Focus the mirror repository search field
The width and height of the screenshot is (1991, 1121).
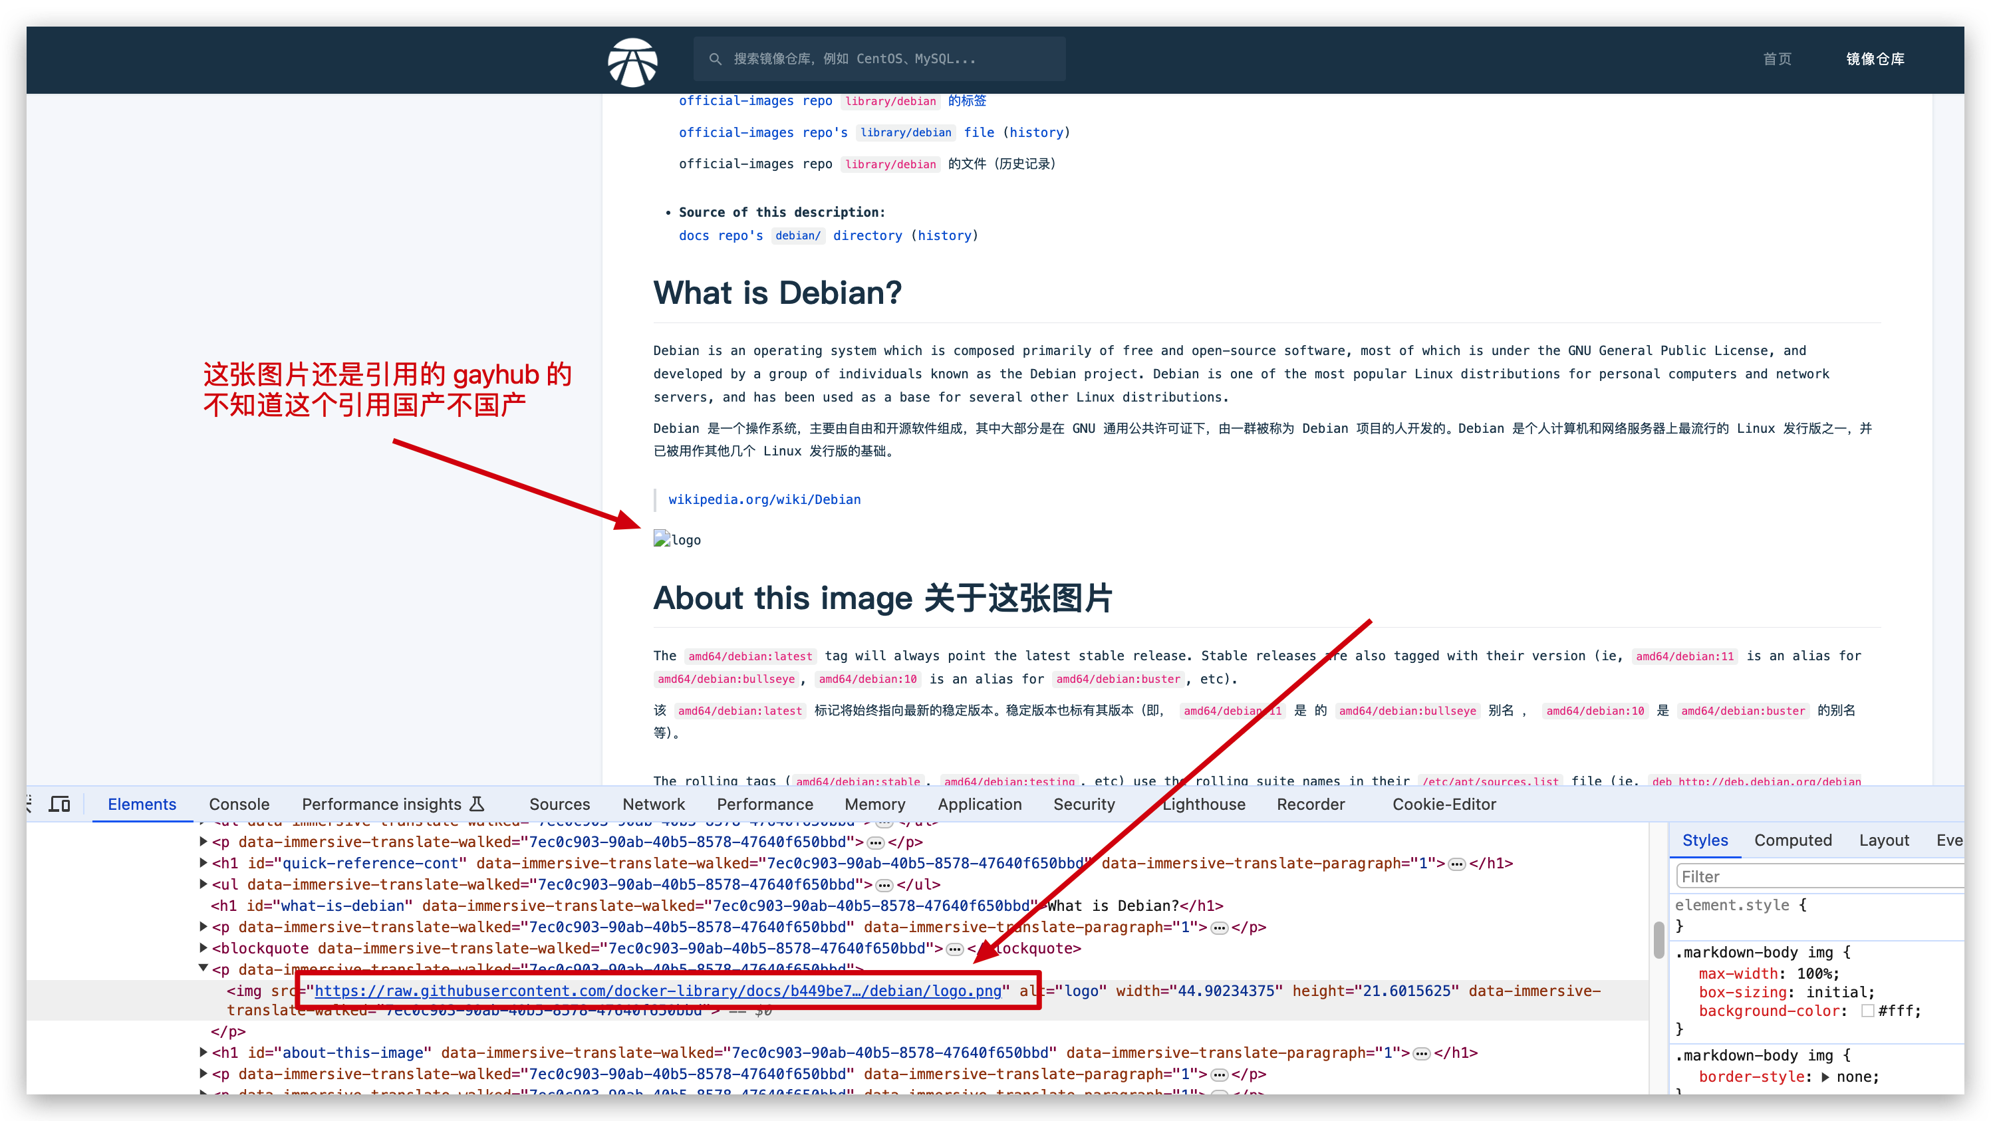pos(880,59)
